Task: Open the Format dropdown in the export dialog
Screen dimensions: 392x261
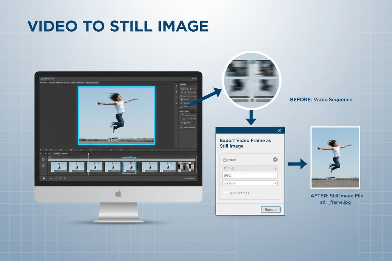Action: [x=249, y=168]
